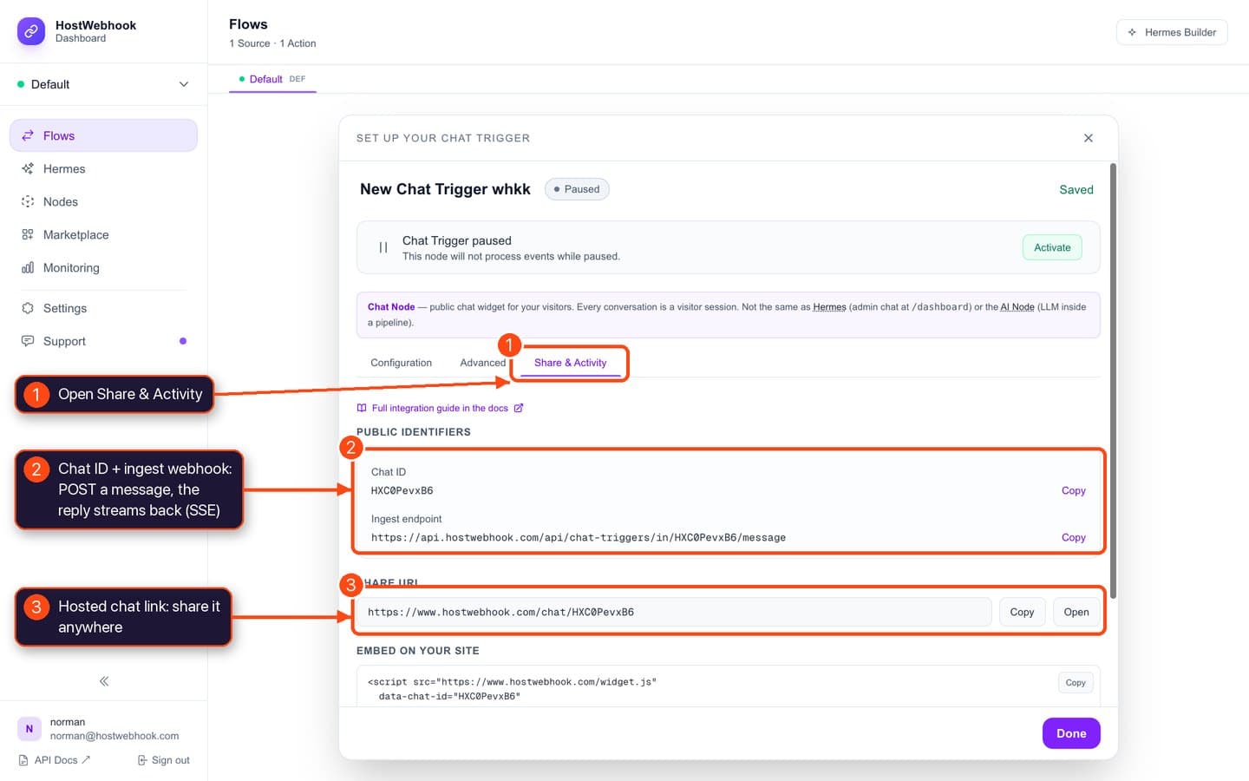This screenshot has height=781, width=1249.
Task: Click the ingest endpoint URL text
Action: pyautogui.click(x=579, y=537)
